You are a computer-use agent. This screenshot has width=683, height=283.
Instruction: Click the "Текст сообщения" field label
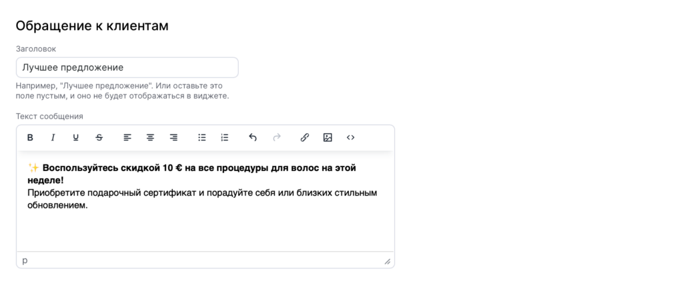click(x=49, y=116)
